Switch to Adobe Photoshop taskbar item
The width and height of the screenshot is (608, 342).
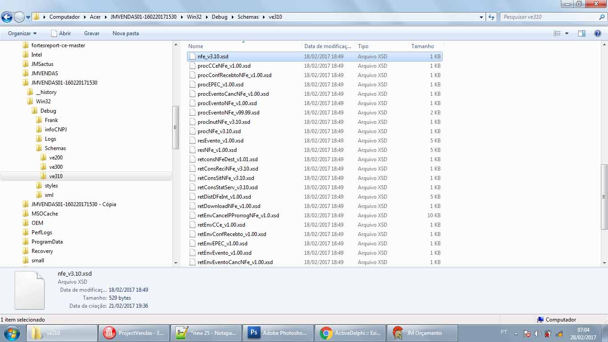point(278,333)
